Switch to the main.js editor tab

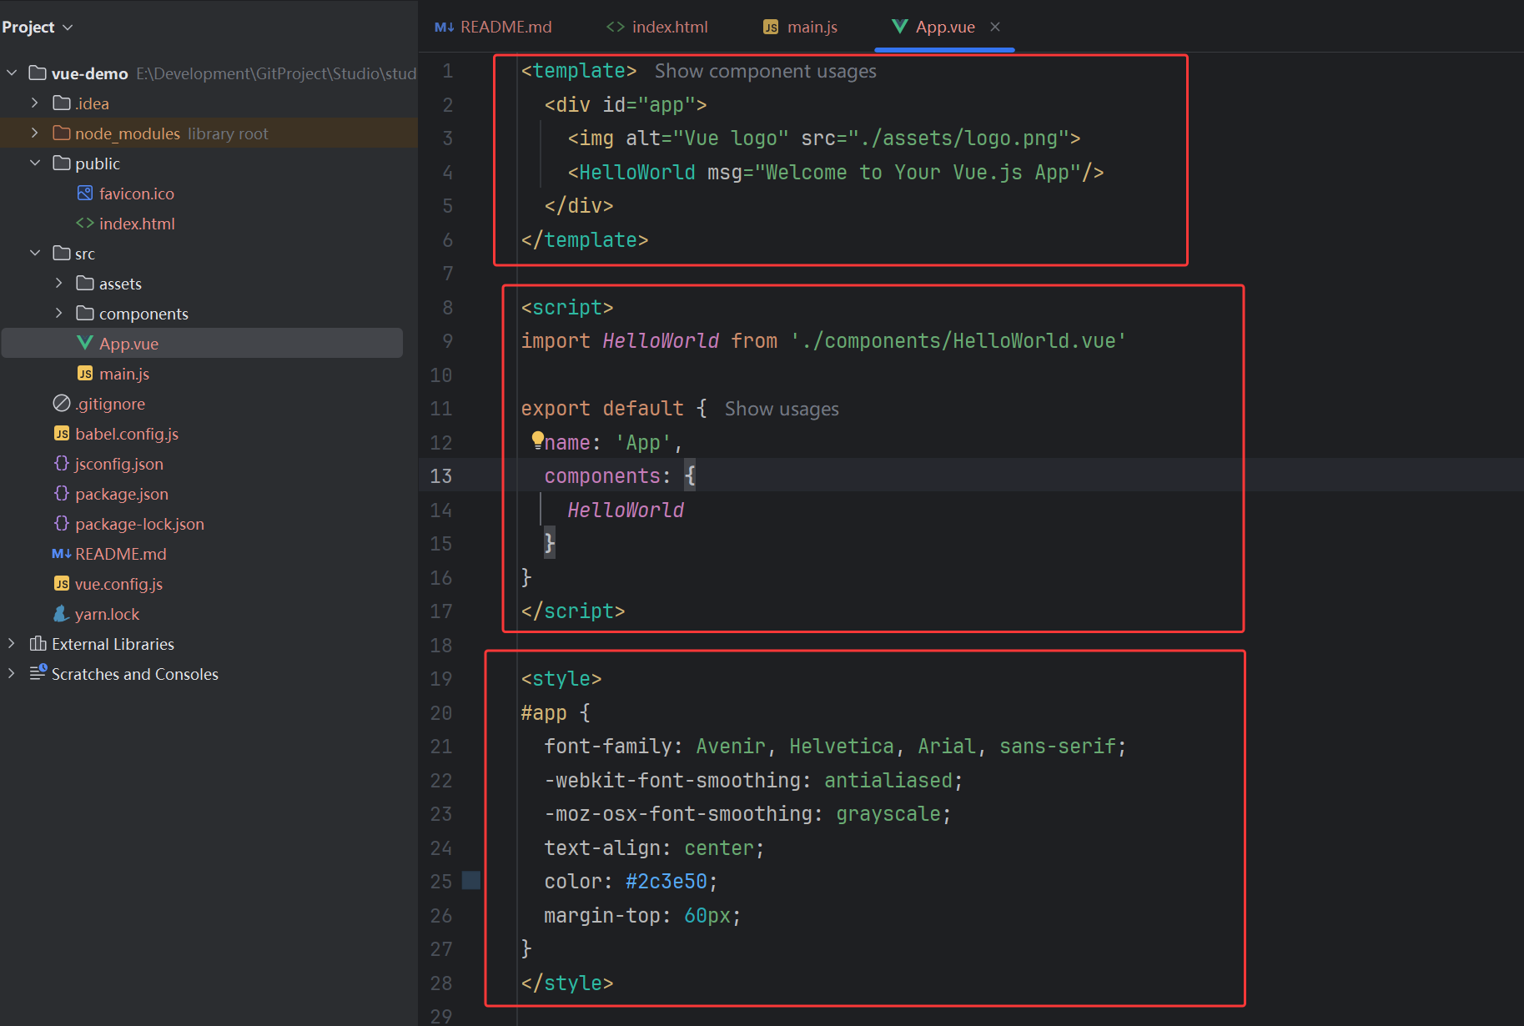[800, 27]
